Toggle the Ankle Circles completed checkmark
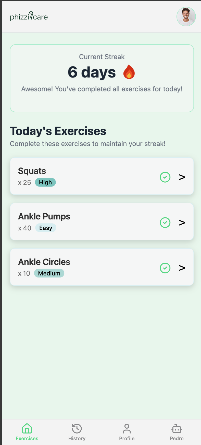The image size is (201, 445). pos(165,268)
